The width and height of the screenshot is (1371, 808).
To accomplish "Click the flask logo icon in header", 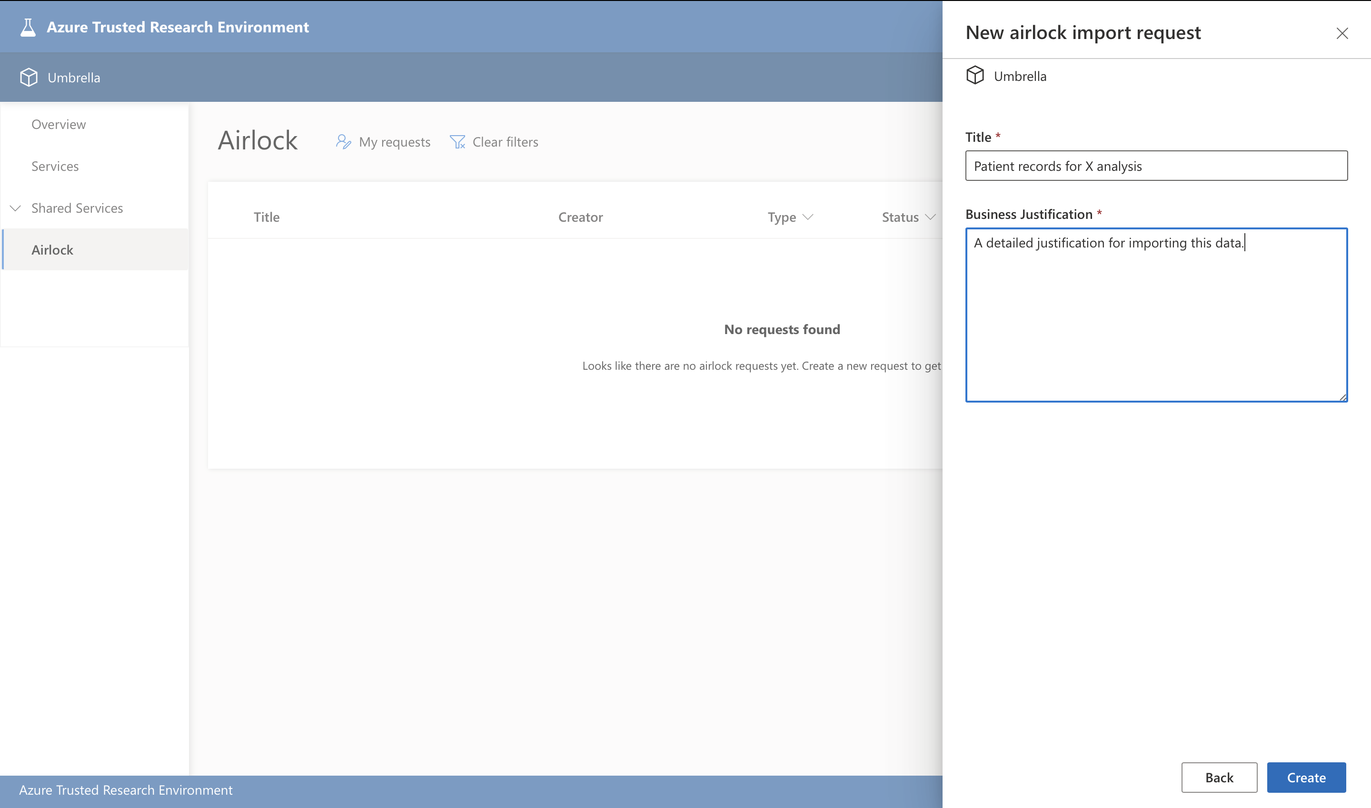I will 28,27.
